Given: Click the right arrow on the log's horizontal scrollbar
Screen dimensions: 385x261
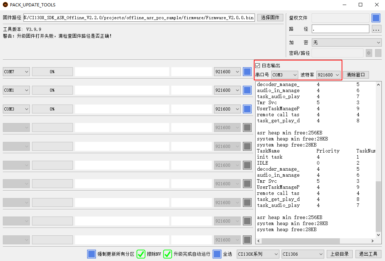Looking at the screenshot, I should point(373,241).
